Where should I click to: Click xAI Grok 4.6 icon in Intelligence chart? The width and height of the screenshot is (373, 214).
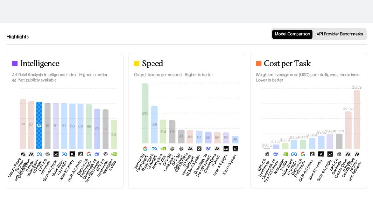tap(56, 154)
